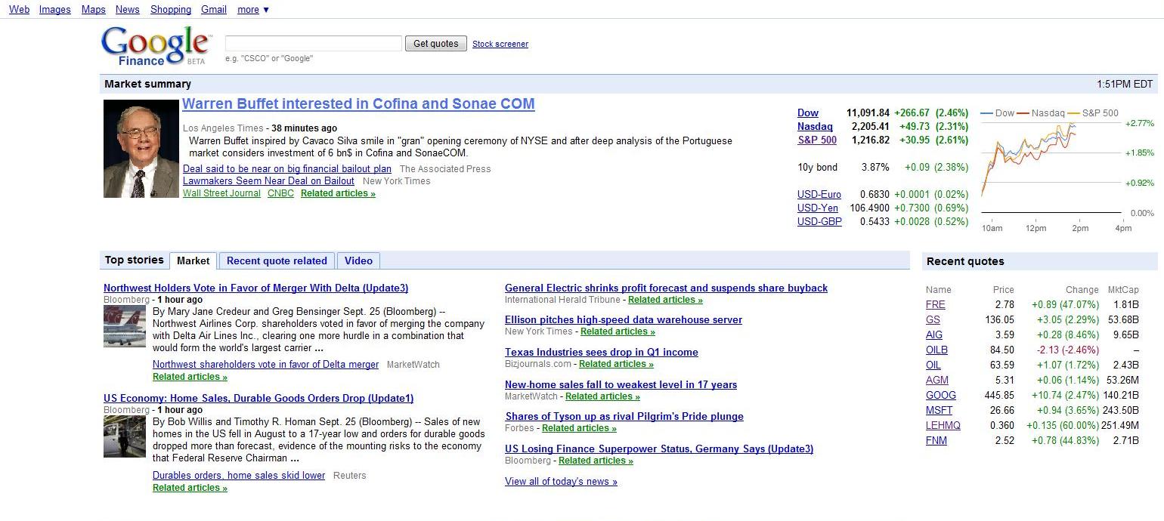
Task: Open MSFT ticker in Recent quotes
Action: click(939, 411)
